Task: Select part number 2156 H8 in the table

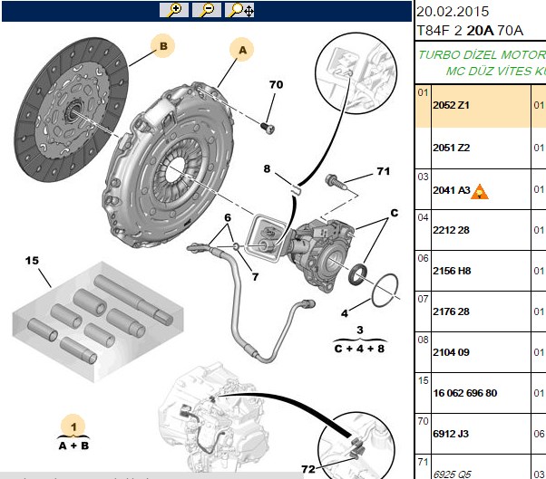Action: tap(452, 271)
